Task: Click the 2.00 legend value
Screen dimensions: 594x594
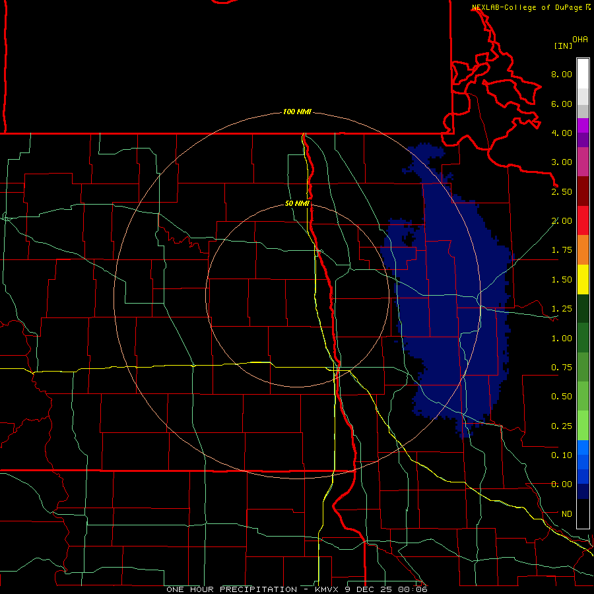Action: 562,221
